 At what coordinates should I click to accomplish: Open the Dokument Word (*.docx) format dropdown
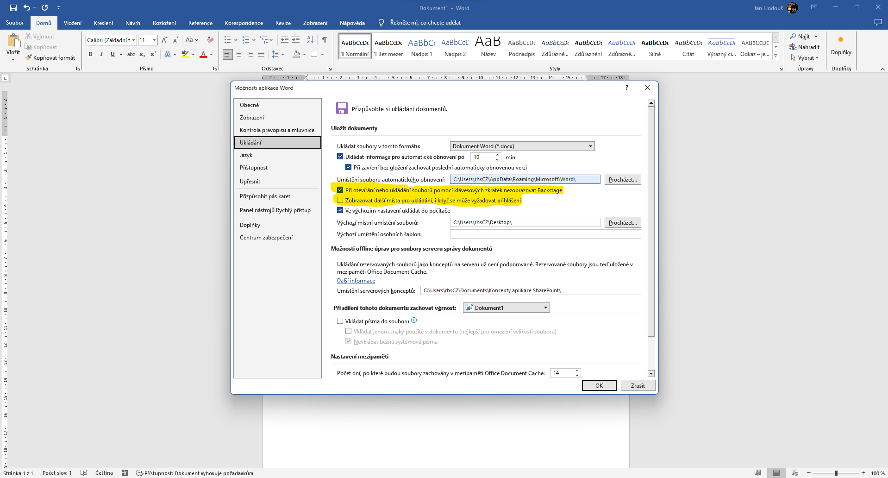coord(522,146)
